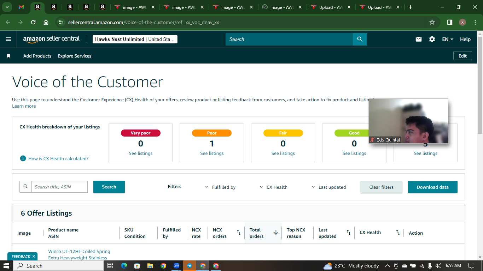This screenshot has height=271, width=483.
Task: Open the Chrome three-dot menu
Action: click(x=475, y=22)
